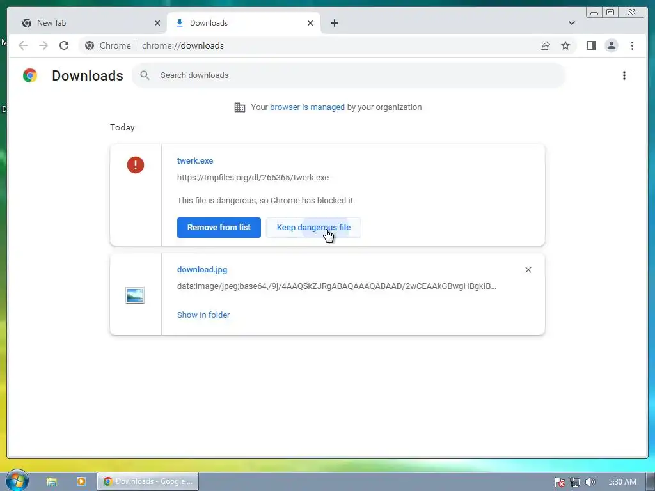Click the blocked dangerous file message text
Image resolution: width=655 pixels, height=491 pixels.
(266, 200)
